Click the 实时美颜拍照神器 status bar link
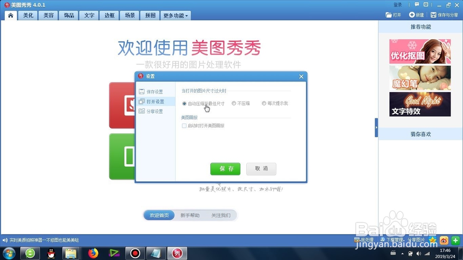 pyautogui.click(x=44, y=240)
